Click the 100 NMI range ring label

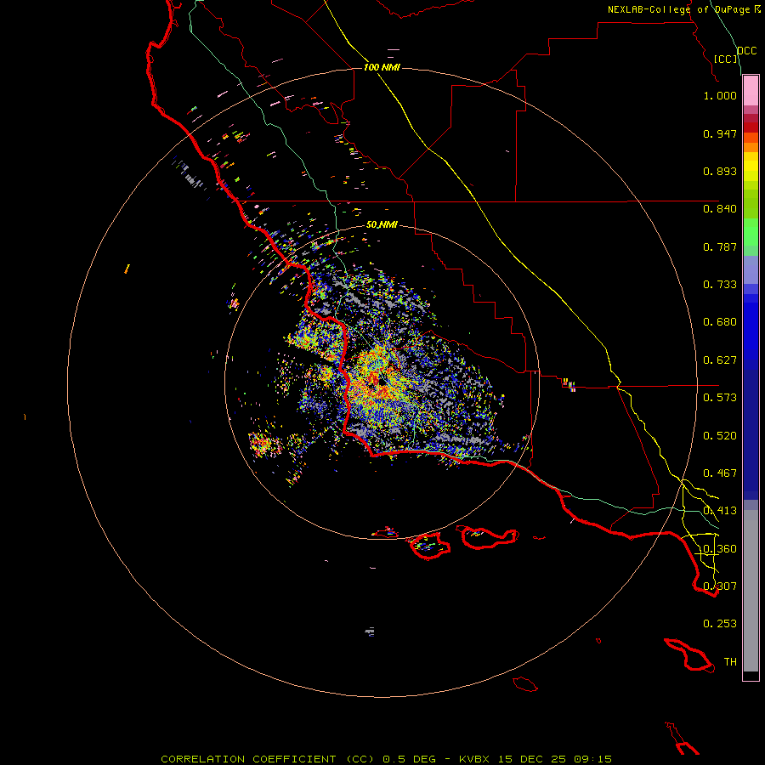pyautogui.click(x=382, y=67)
